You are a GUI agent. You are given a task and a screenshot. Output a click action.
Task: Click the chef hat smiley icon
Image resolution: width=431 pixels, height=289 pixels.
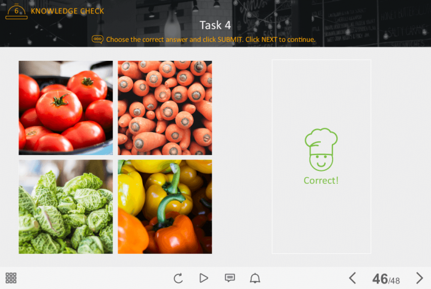click(x=321, y=149)
